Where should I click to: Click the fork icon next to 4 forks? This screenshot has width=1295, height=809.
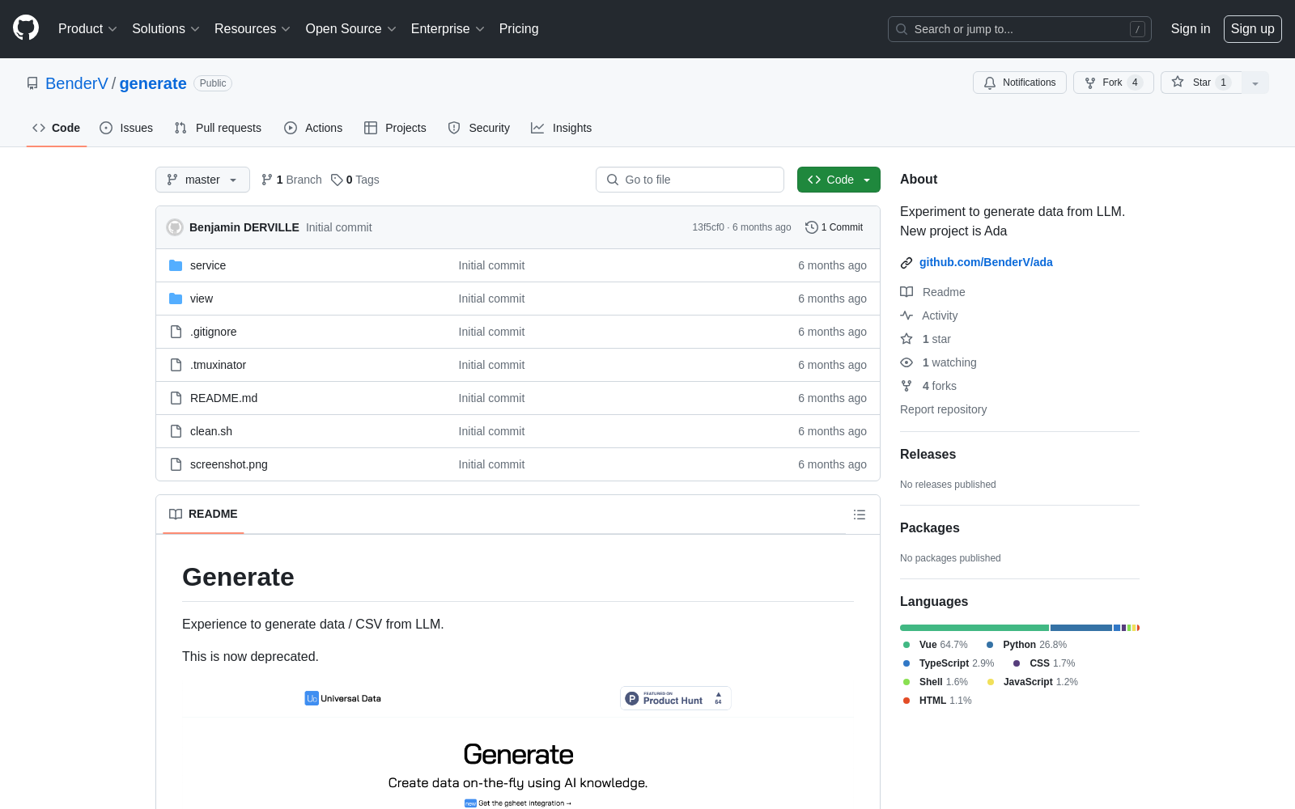906,386
